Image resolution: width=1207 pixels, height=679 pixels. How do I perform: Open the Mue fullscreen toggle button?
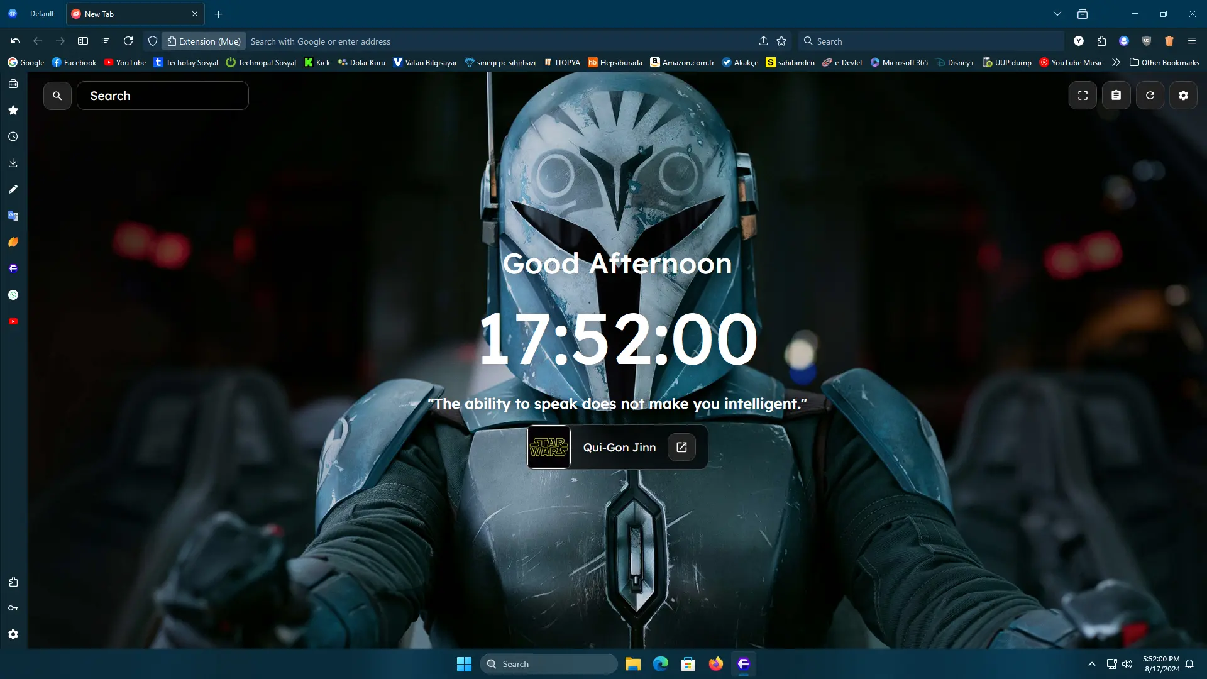[x=1083, y=96]
